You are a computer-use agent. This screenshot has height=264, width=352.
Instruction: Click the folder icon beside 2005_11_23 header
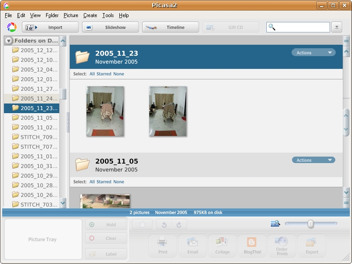point(82,57)
